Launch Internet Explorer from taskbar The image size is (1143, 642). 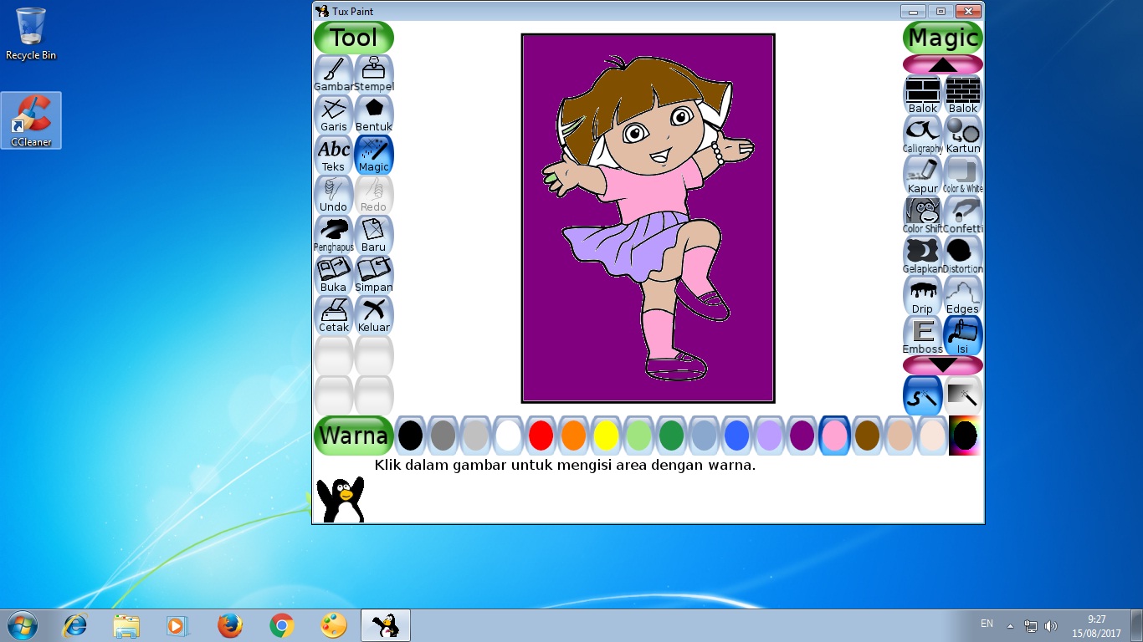(x=75, y=625)
